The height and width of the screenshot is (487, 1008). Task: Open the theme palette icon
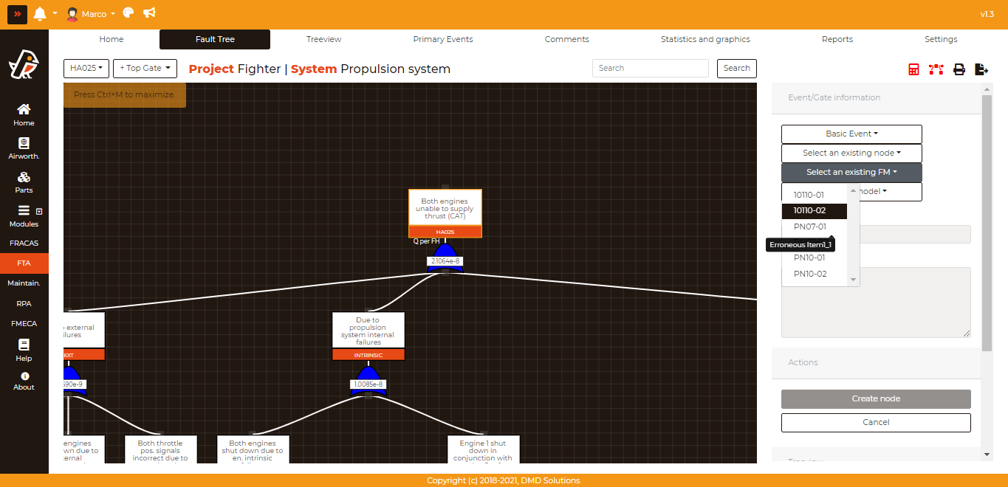(x=128, y=13)
